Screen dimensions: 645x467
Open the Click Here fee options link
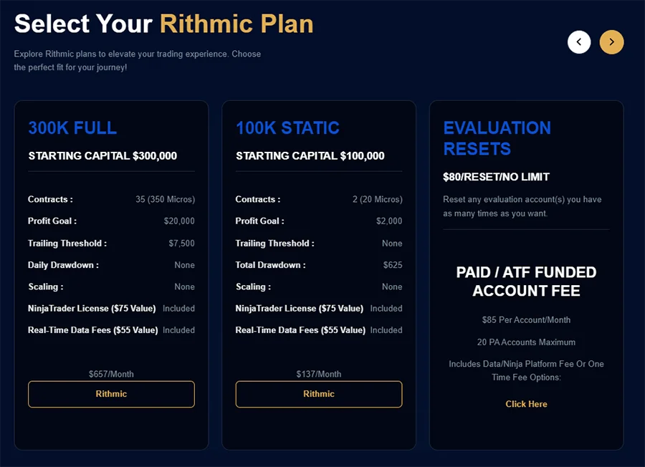[526, 404]
